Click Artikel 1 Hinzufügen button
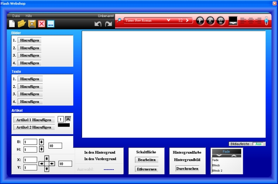 pos(34,120)
